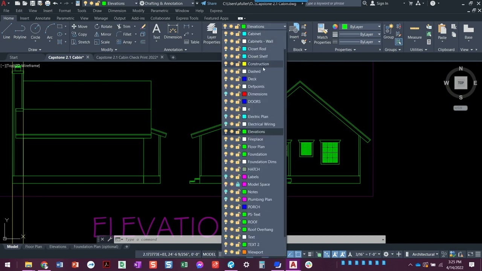Viewport: 482px width, 271px height.
Task: Click the Stretch tool
Action: tap(80, 42)
